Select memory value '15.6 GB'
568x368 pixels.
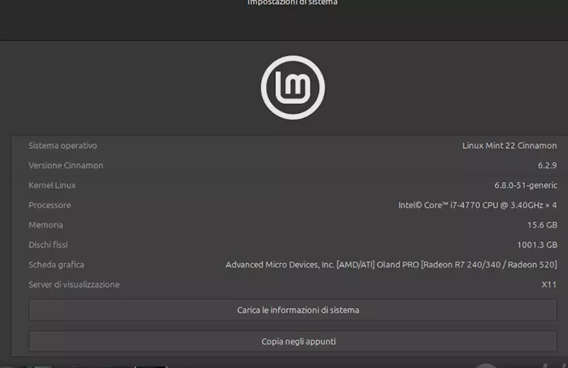pos(542,225)
